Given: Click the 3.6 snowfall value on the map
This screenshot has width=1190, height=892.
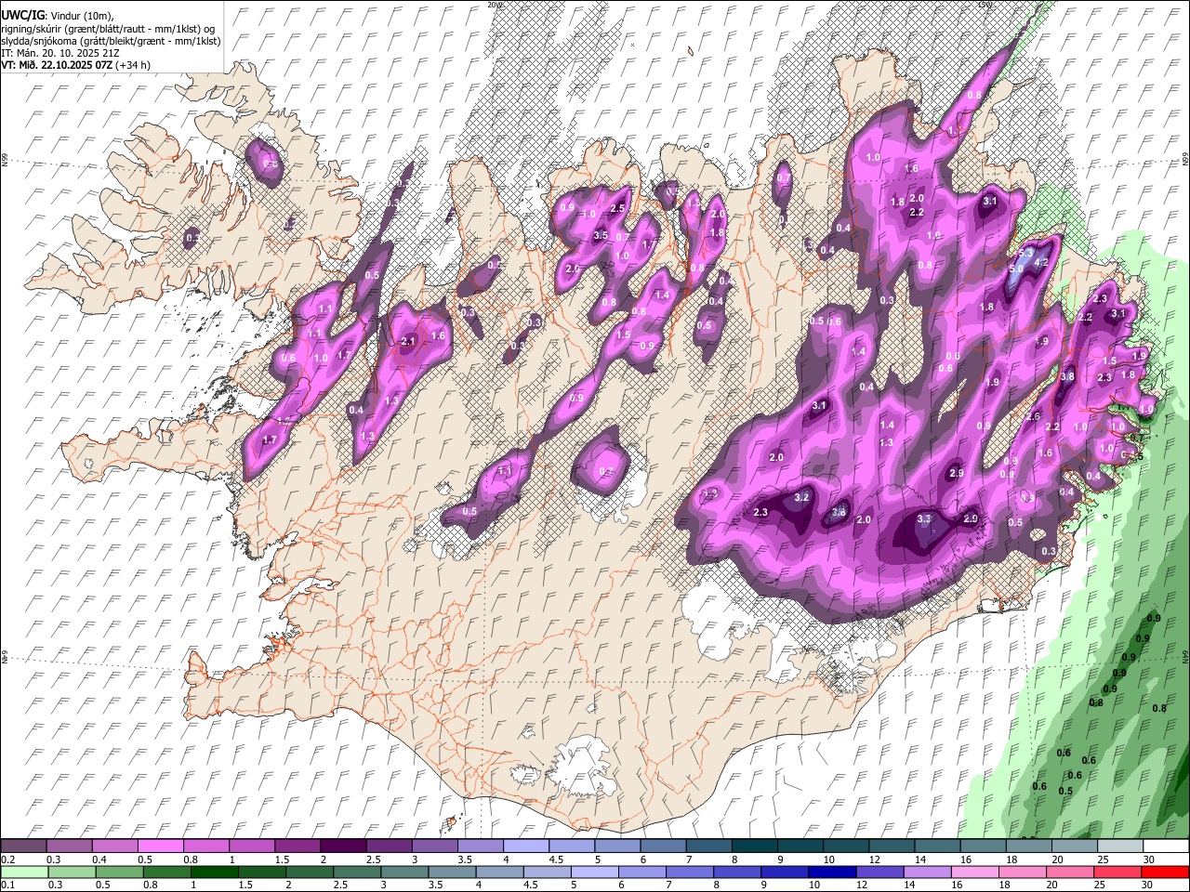Looking at the screenshot, I should tap(839, 512).
